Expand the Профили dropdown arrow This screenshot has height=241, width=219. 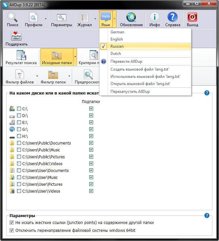46,19
